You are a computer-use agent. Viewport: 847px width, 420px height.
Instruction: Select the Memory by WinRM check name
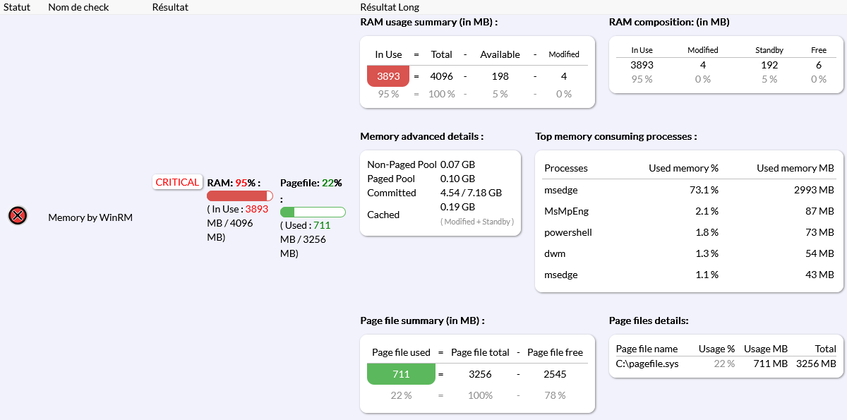[x=90, y=217]
